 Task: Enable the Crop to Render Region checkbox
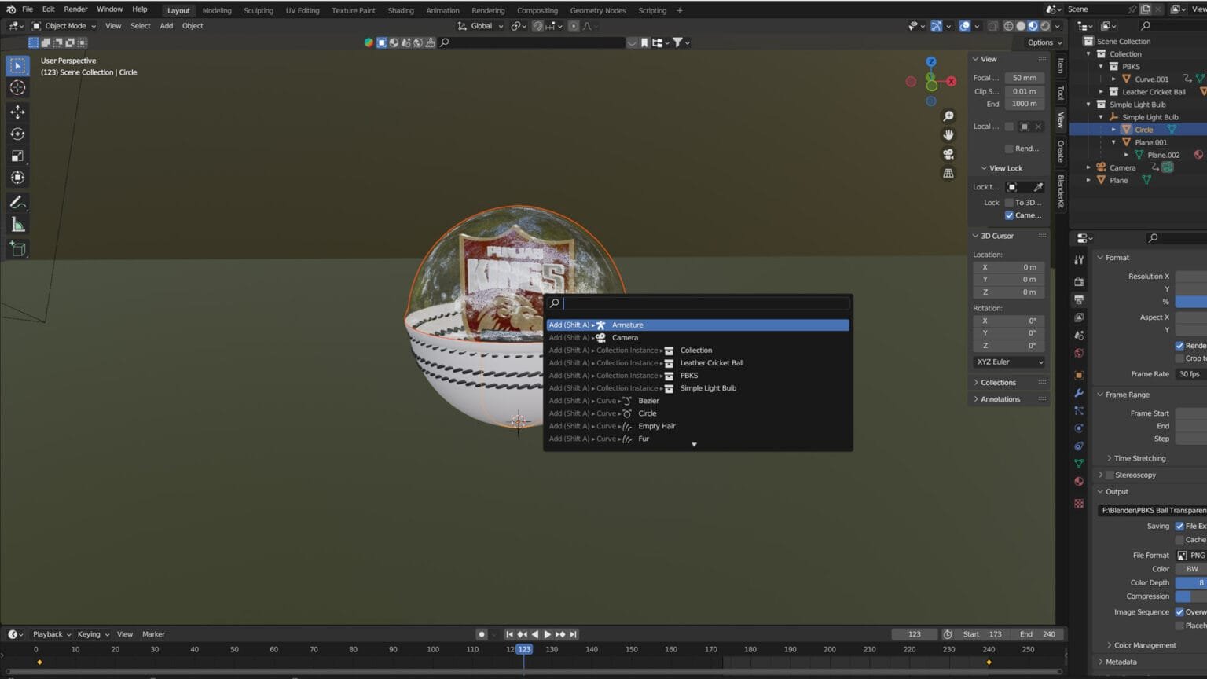coord(1179,358)
